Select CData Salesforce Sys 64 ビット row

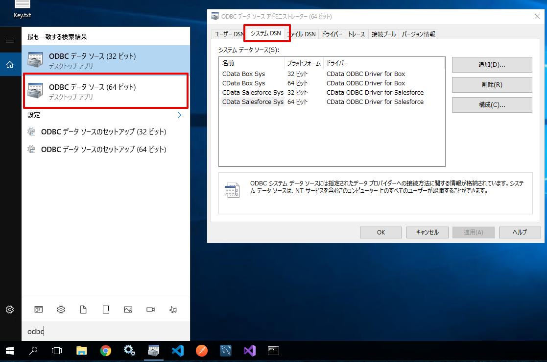point(332,102)
